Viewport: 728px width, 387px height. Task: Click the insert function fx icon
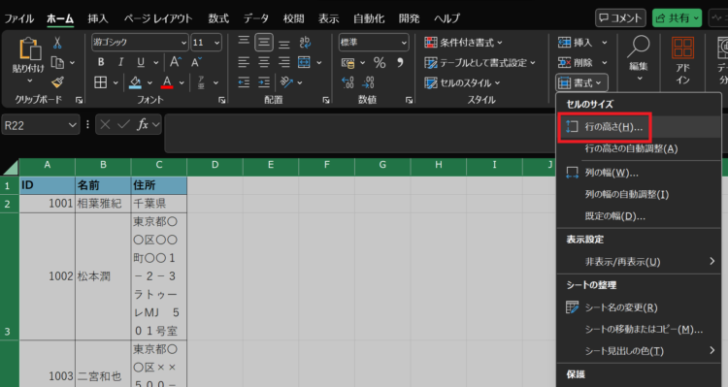[143, 124]
